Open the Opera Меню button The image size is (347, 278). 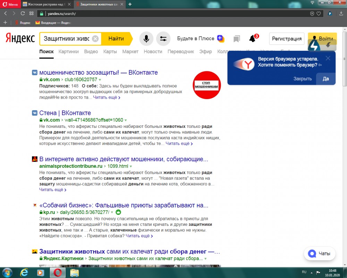tap(10, 4)
